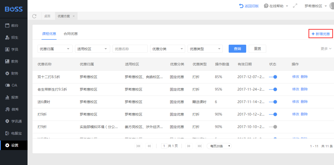Click the fullscreen expand icon
The height and width of the screenshot is (165, 334).
coord(295,6)
